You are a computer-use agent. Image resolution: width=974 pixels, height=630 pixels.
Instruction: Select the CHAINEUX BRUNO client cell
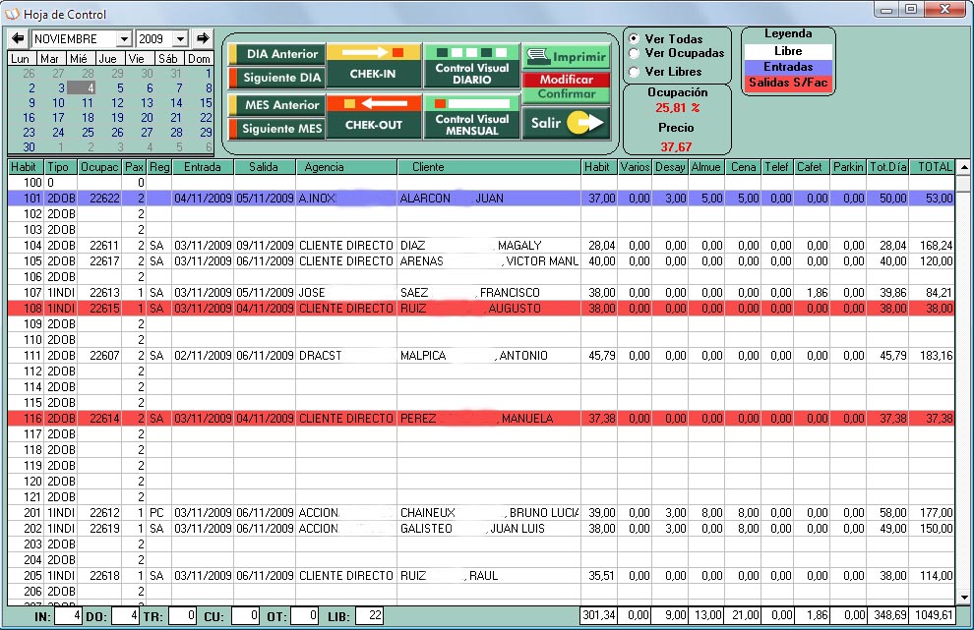[489, 513]
